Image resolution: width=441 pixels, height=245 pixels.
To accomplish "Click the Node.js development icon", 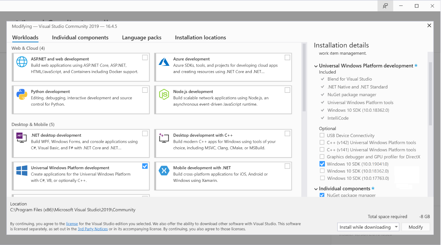I will [x=164, y=95].
